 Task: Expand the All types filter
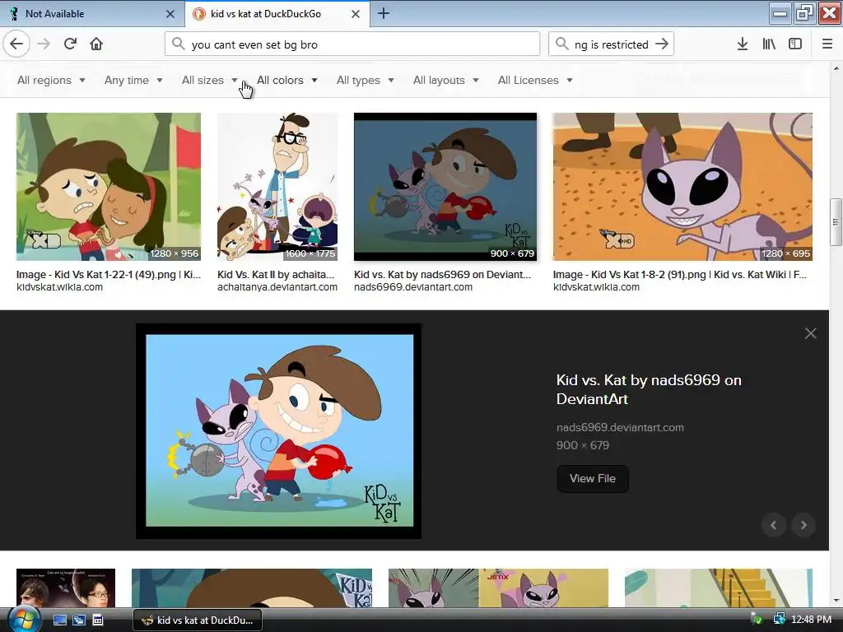point(365,80)
